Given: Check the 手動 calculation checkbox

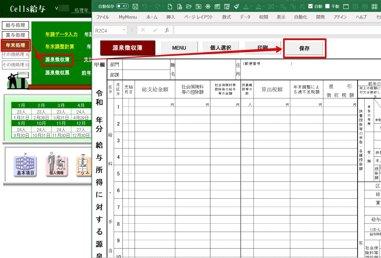Looking at the screenshot, I should coord(328,6).
